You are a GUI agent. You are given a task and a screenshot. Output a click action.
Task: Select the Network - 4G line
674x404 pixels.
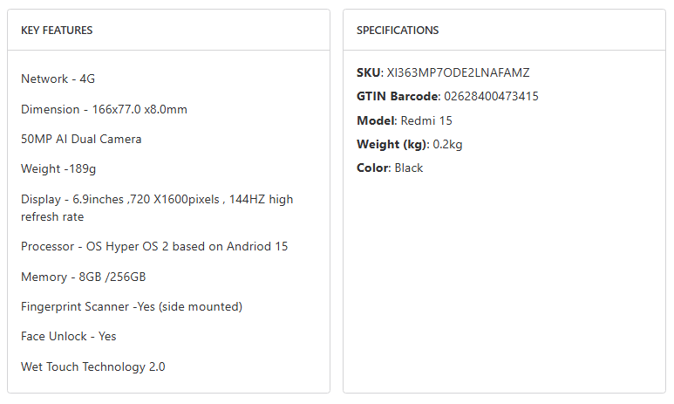pos(58,79)
